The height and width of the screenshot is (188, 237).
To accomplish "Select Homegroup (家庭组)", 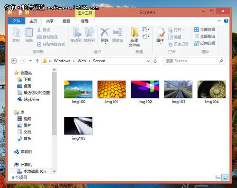I will [23, 152].
